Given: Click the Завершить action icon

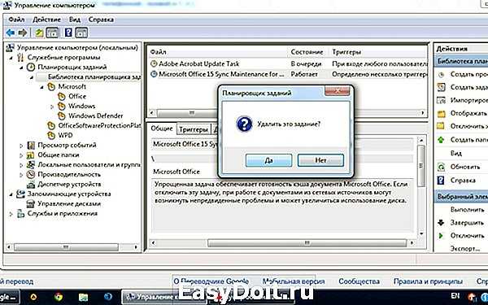Looking at the screenshot, I should tap(441, 223).
